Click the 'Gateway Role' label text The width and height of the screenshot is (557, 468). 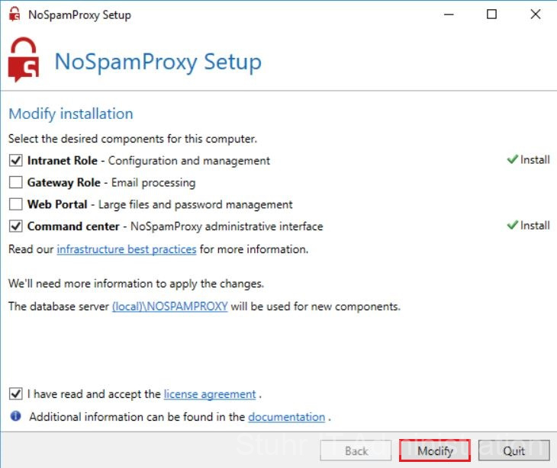click(x=64, y=183)
